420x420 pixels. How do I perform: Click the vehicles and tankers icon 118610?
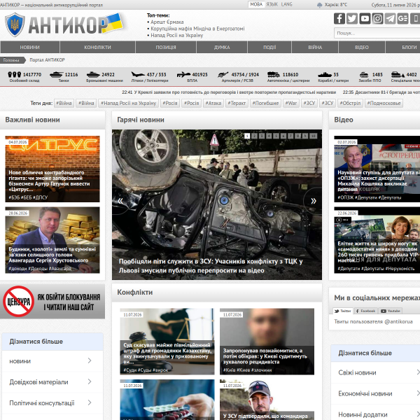pyautogui.click(x=274, y=74)
